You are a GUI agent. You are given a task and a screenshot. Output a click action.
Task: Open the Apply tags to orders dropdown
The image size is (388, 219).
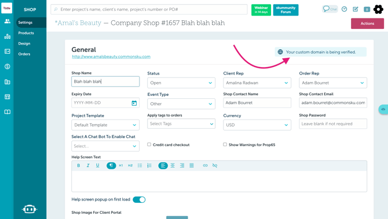point(181,124)
